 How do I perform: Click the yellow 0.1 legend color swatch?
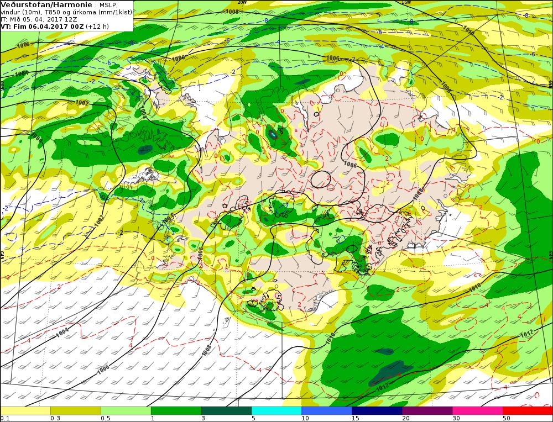pos(25,411)
